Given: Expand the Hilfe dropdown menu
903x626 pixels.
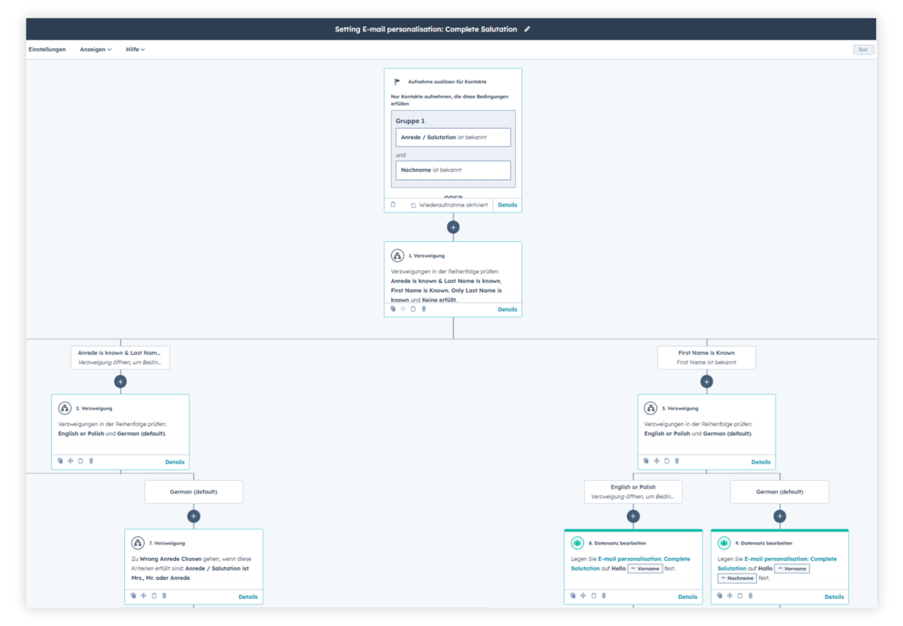Looking at the screenshot, I should [x=135, y=49].
